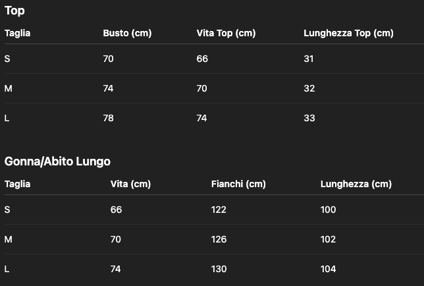Click the Top length value 33
Viewport: 424px width, 286px height.
309,118
